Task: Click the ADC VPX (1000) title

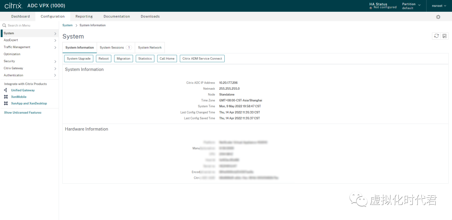Action: point(46,6)
